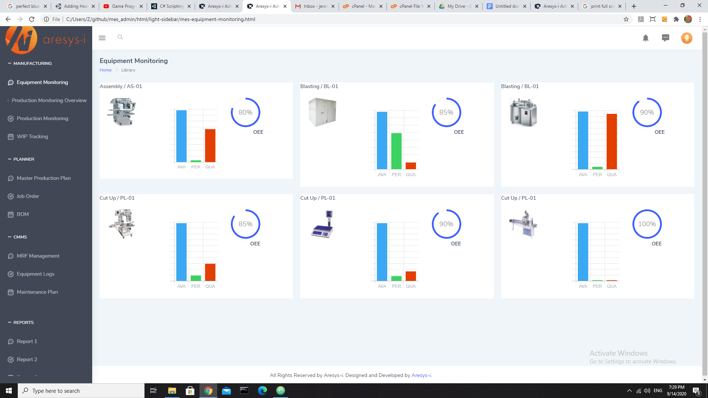
Task: Click the Assembly AS-01 machine thumbnail
Action: tap(122, 112)
